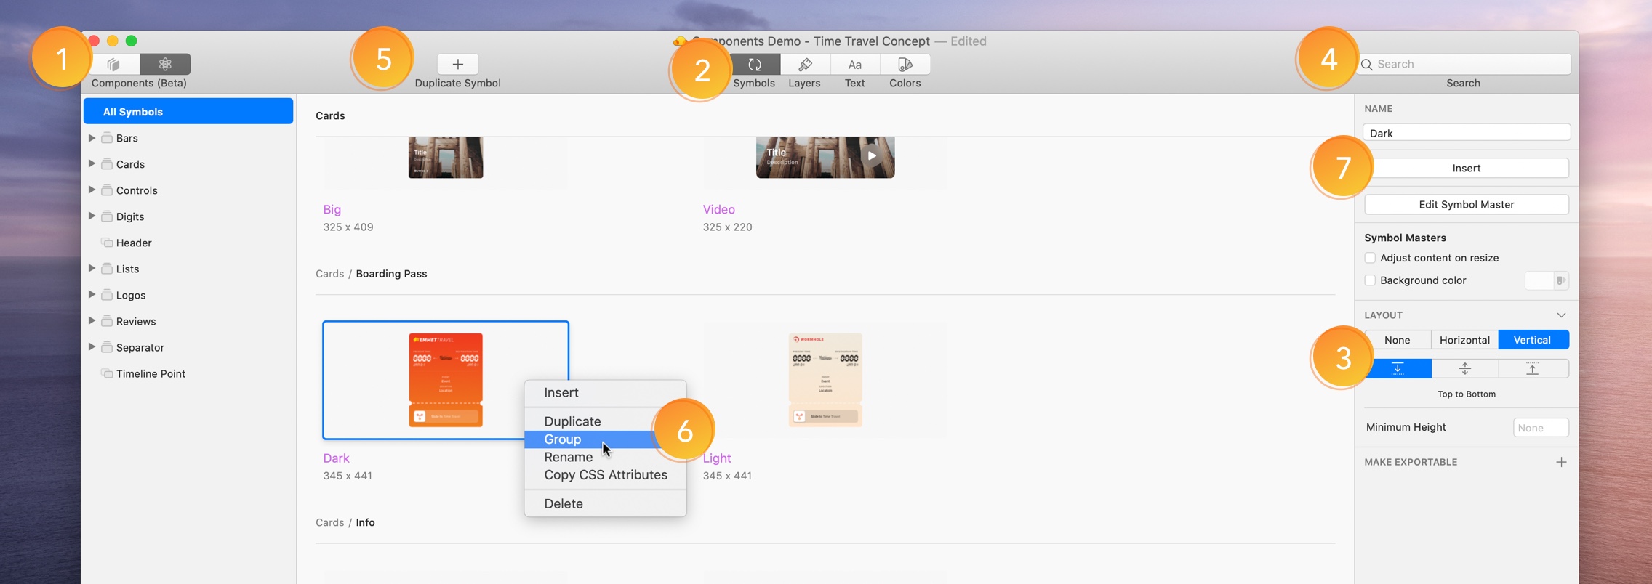The height and width of the screenshot is (584, 1652).
Task: Expand the Controls folder in sidebar
Action: (x=92, y=190)
